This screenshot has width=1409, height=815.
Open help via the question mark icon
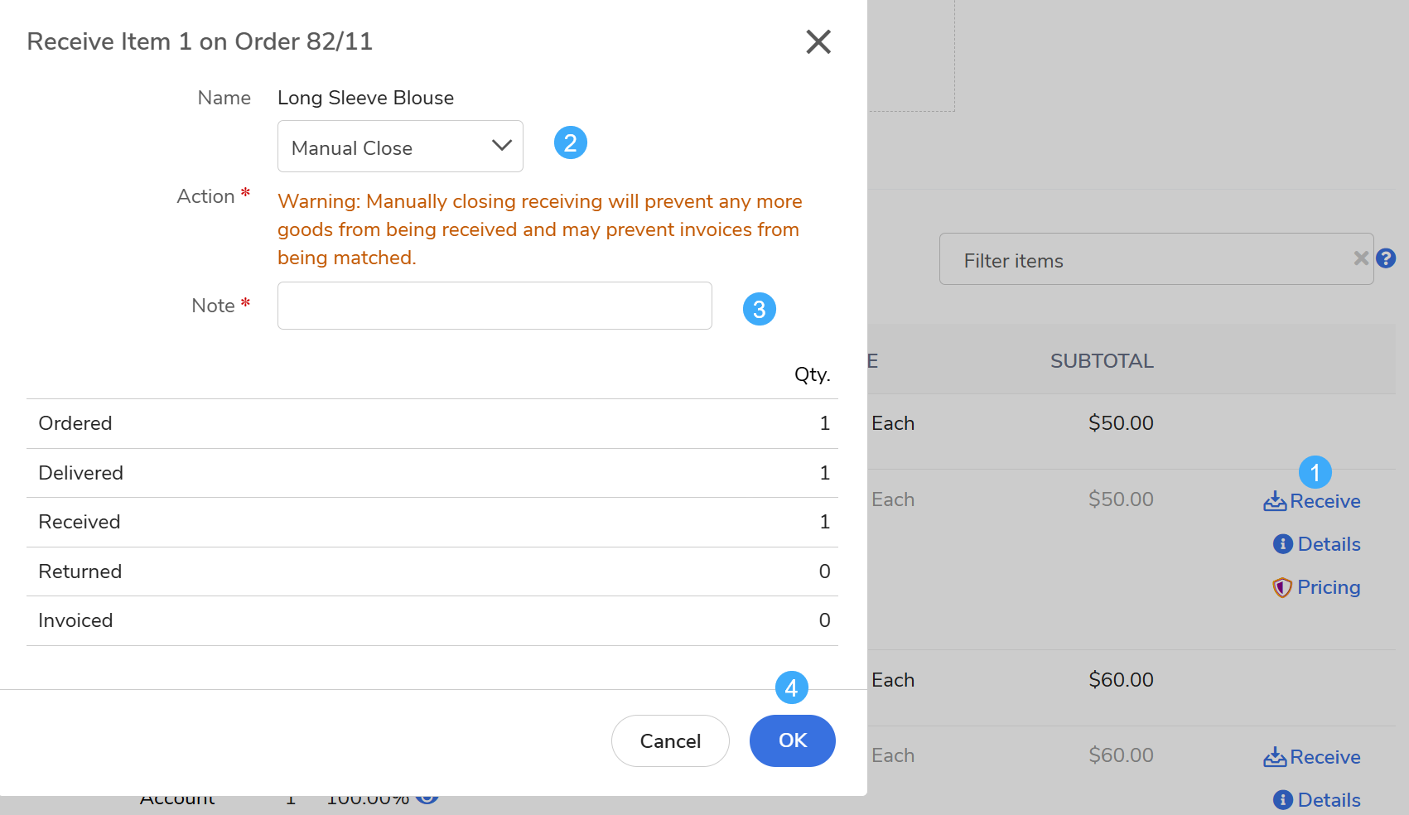pyautogui.click(x=1386, y=258)
